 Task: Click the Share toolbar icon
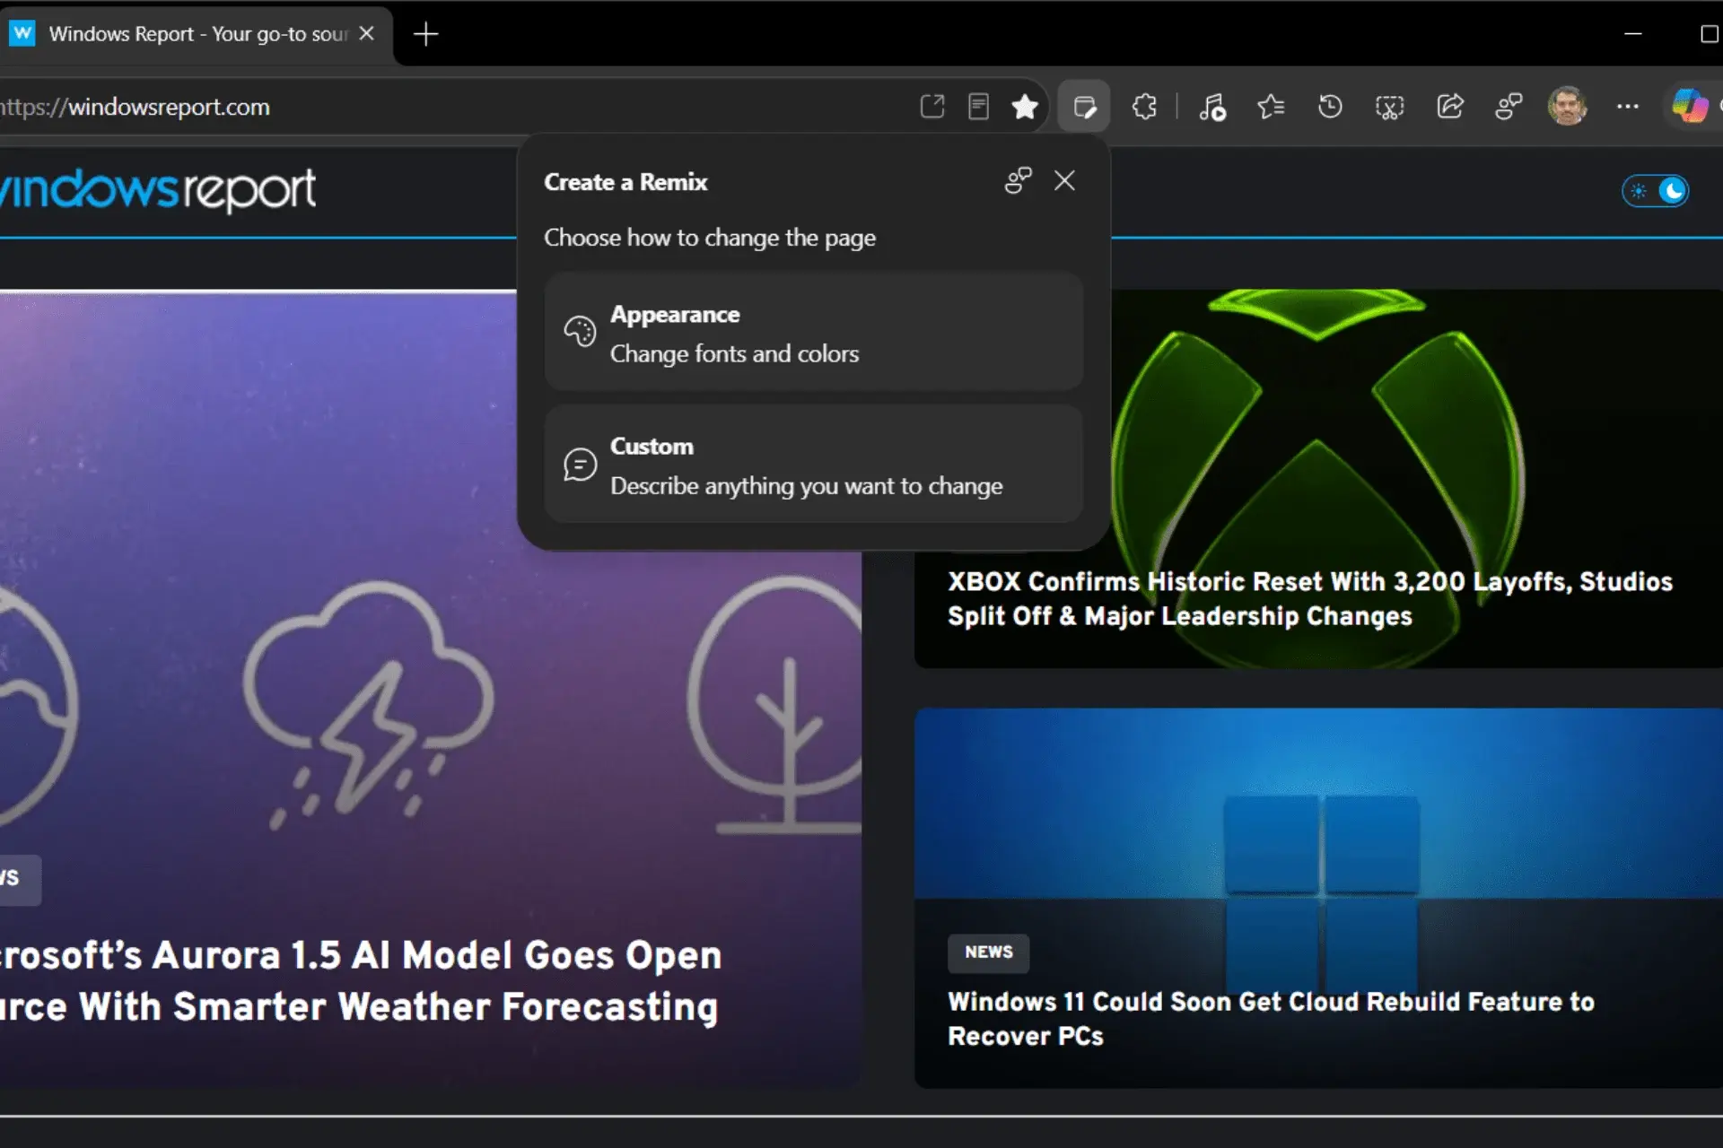(x=1450, y=107)
